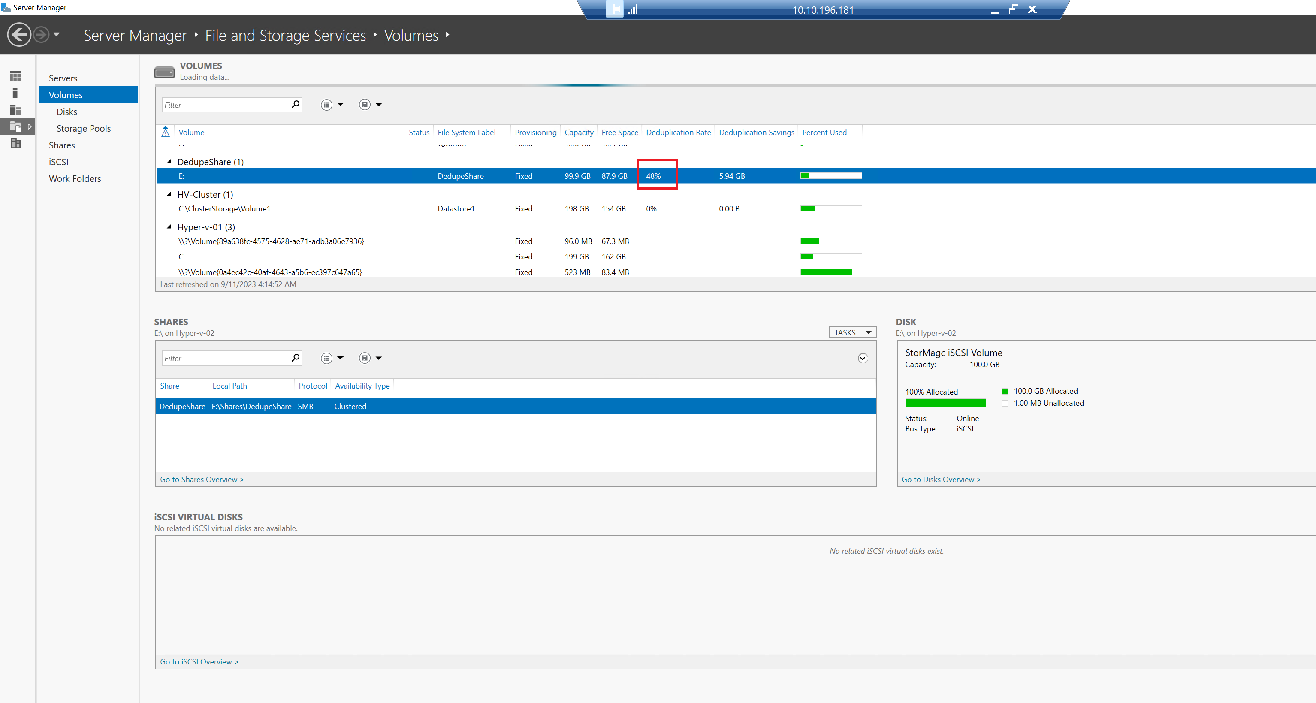Open the Shares page
This screenshot has height=703, width=1316.
point(62,145)
